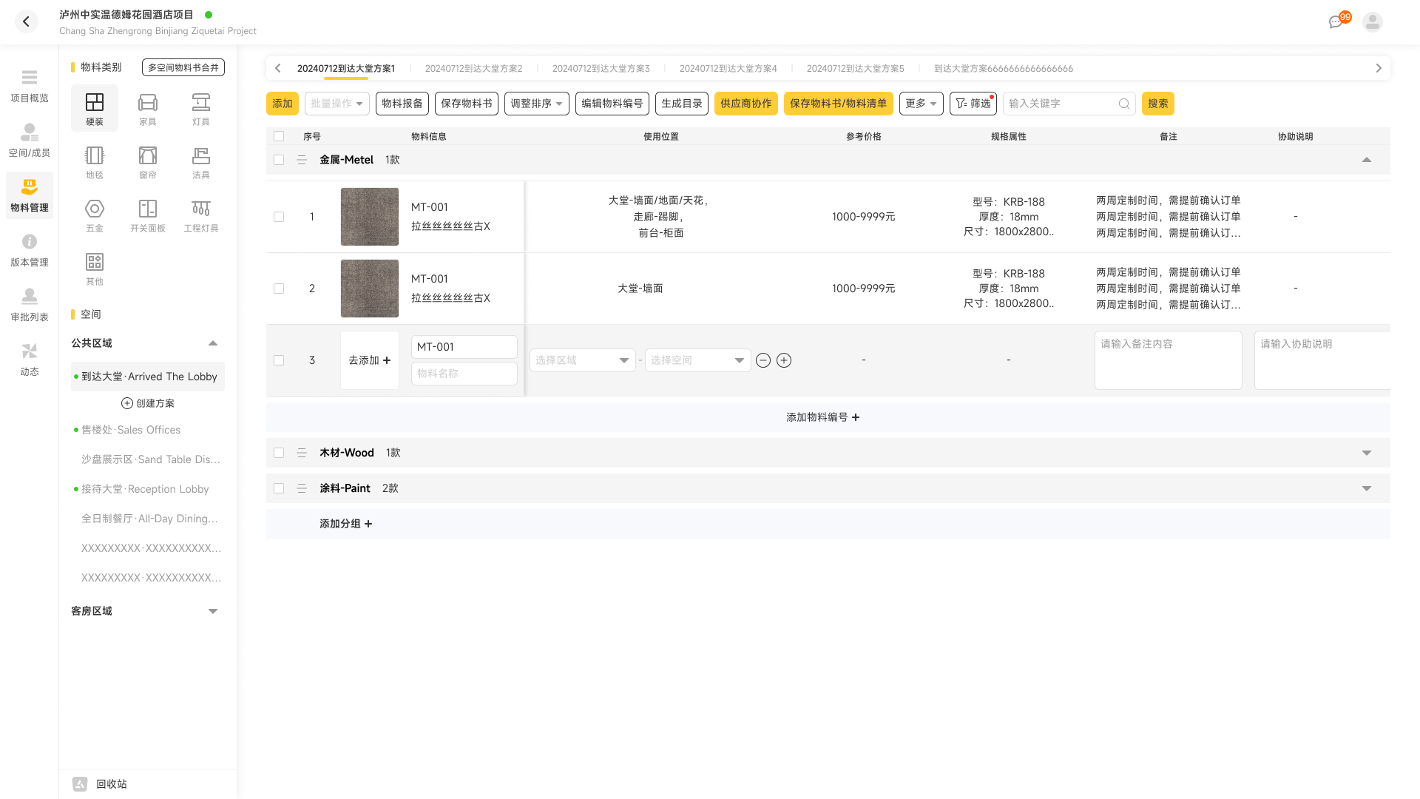
Task: Click 添加物料编号 link
Action: tap(822, 417)
